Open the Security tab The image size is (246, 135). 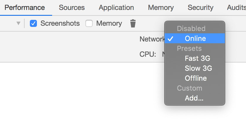201,8
